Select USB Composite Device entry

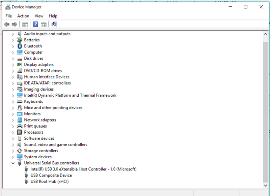point(51,175)
